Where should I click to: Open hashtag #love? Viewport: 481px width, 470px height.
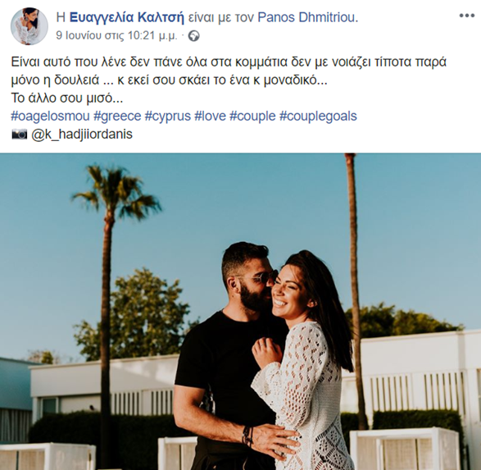pyautogui.click(x=210, y=116)
